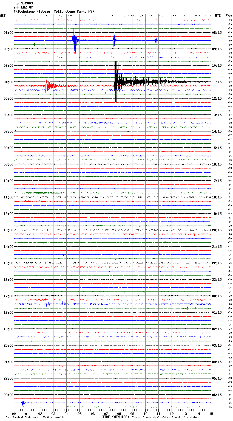Viewport: 233px width, 421px height.
Task: Click the UTC timezone header
Action: pos(218,16)
